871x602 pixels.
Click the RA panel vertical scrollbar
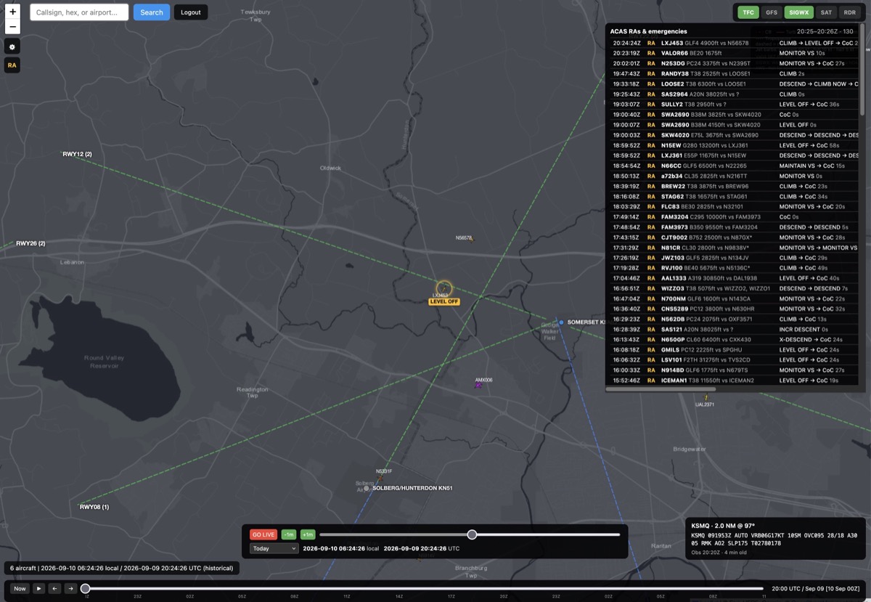click(x=862, y=69)
